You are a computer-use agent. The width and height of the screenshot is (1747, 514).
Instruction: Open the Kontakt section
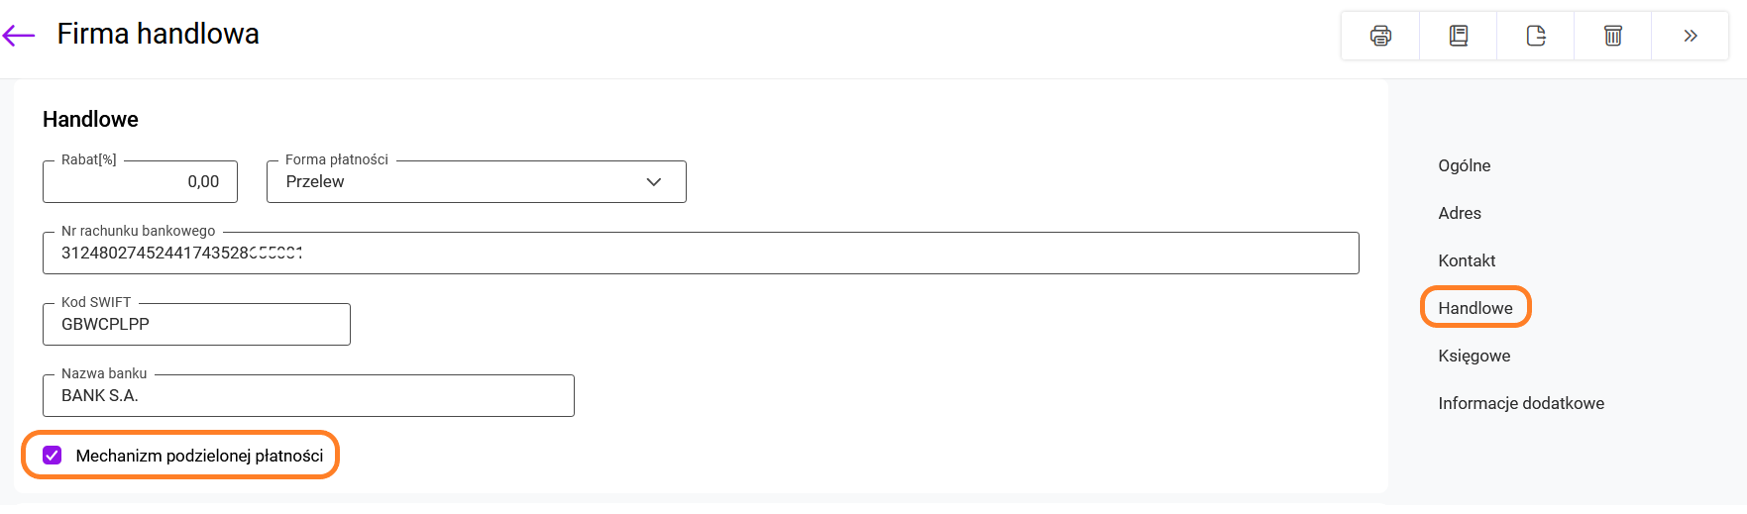1467,260
